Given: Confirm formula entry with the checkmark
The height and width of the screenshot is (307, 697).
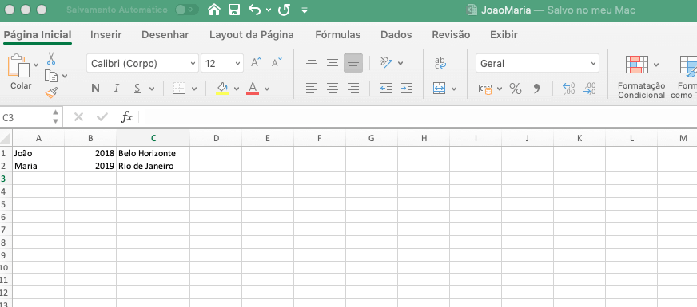Looking at the screenshot, I should point(102,117).
